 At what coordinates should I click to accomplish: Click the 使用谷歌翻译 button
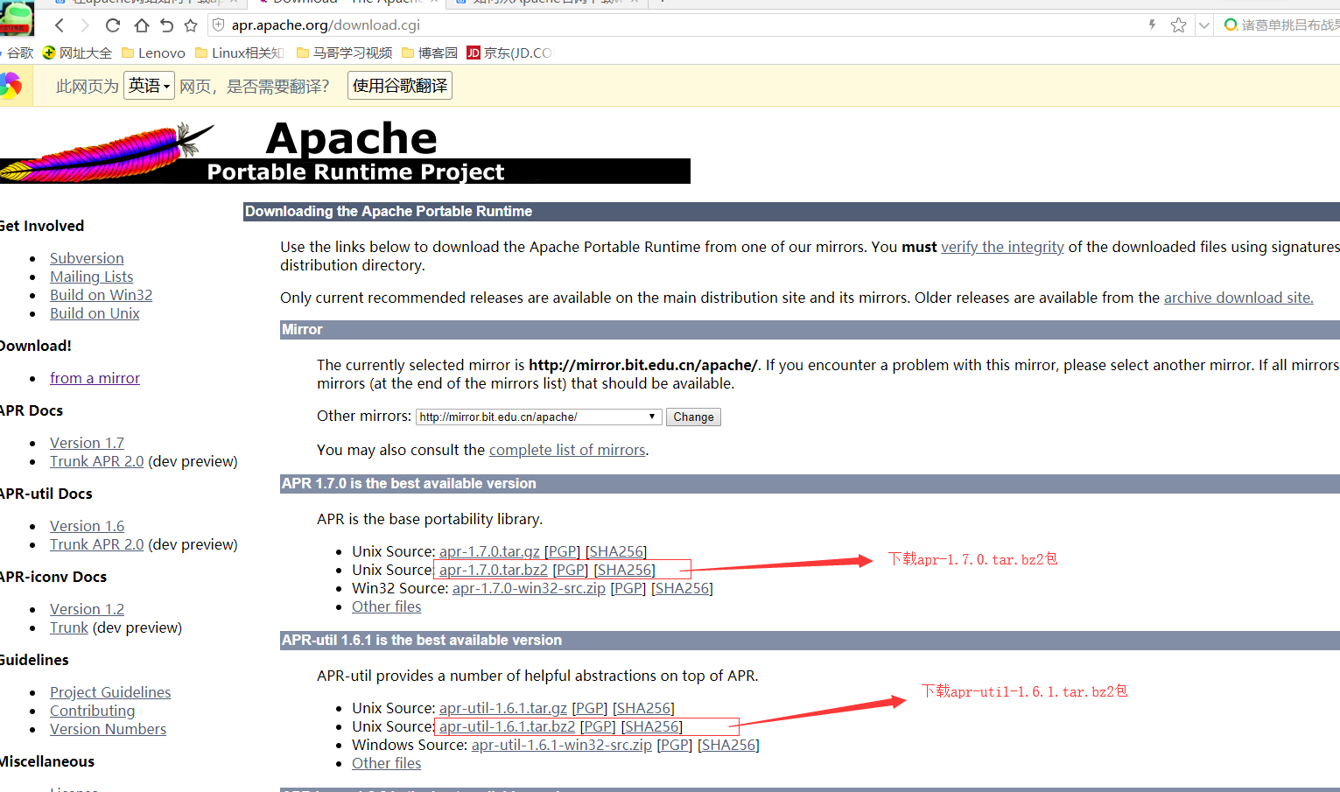pyautogui.click(x=400, y=85)
